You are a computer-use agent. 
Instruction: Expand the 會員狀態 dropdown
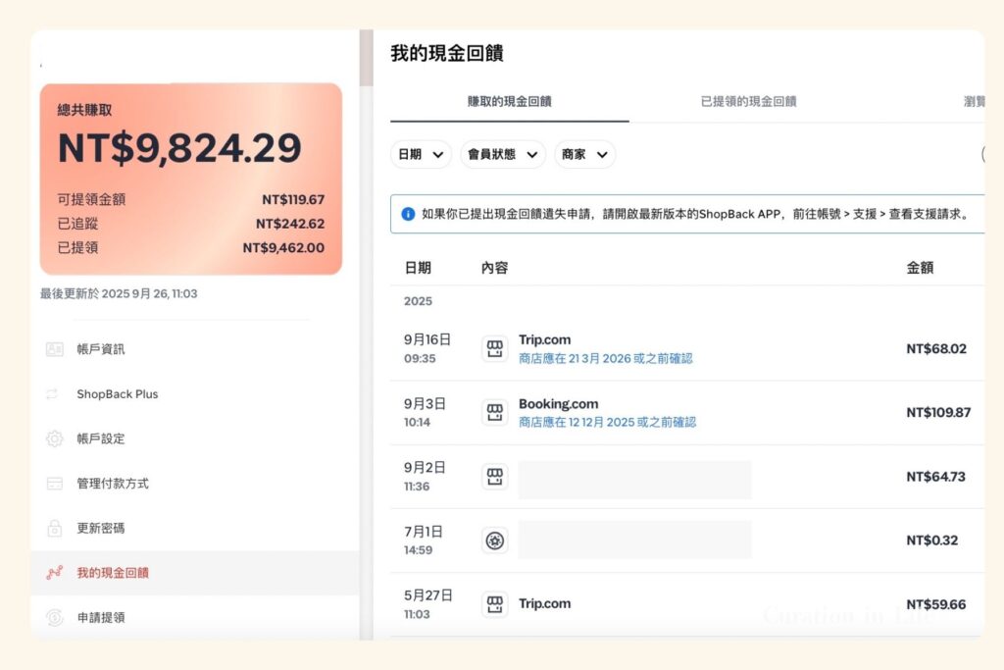(x=502, y=154)
